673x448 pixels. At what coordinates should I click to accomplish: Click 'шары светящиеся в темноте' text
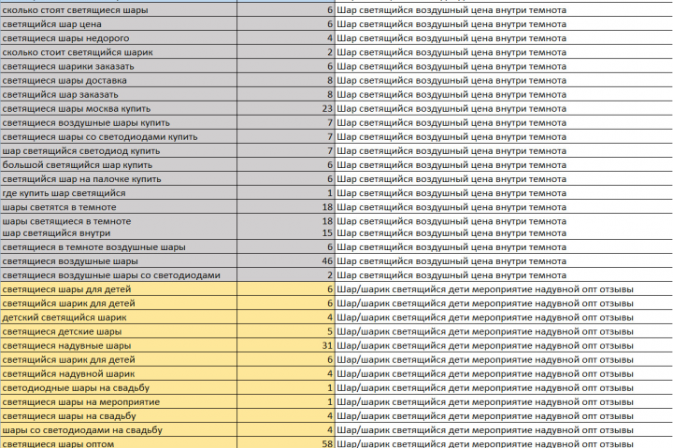coord(66,221)
